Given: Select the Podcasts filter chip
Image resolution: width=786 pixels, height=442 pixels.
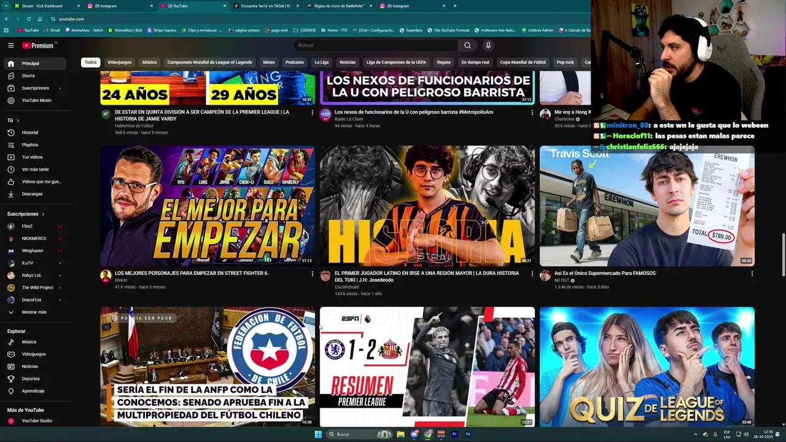Looking at the screenshot, I should [294, 62].
